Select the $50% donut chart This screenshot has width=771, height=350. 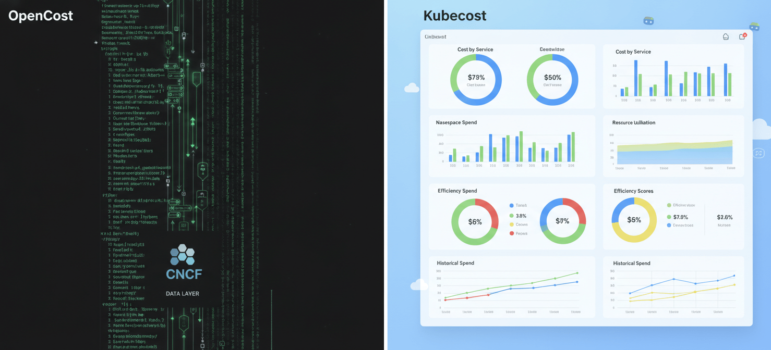pyautogui.click(x=552, y=80)
